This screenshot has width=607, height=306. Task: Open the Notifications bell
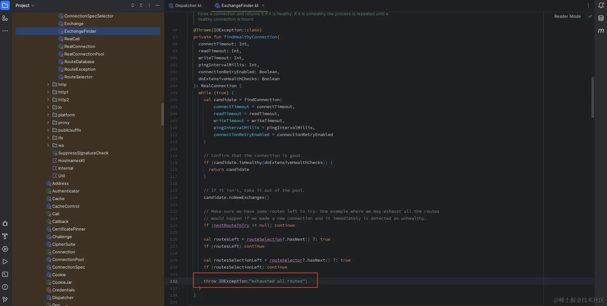click(x=601, y=5)
